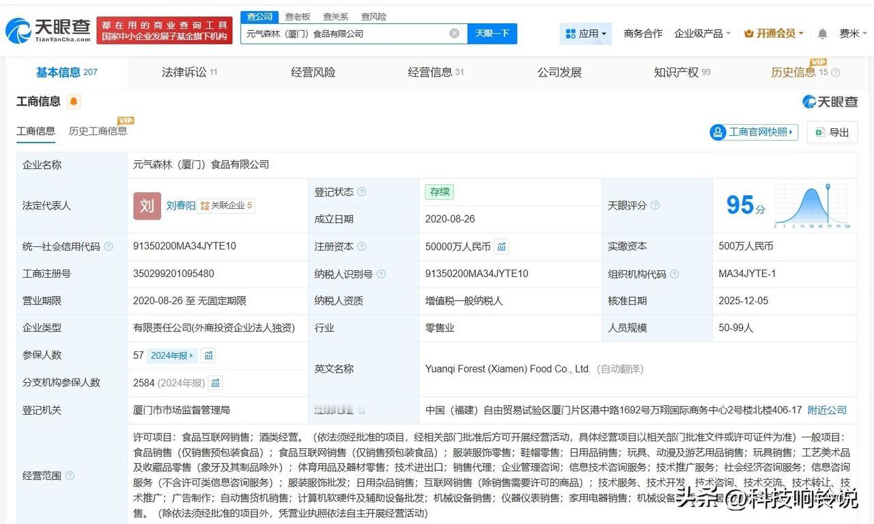Clear the company search box text

454,33
